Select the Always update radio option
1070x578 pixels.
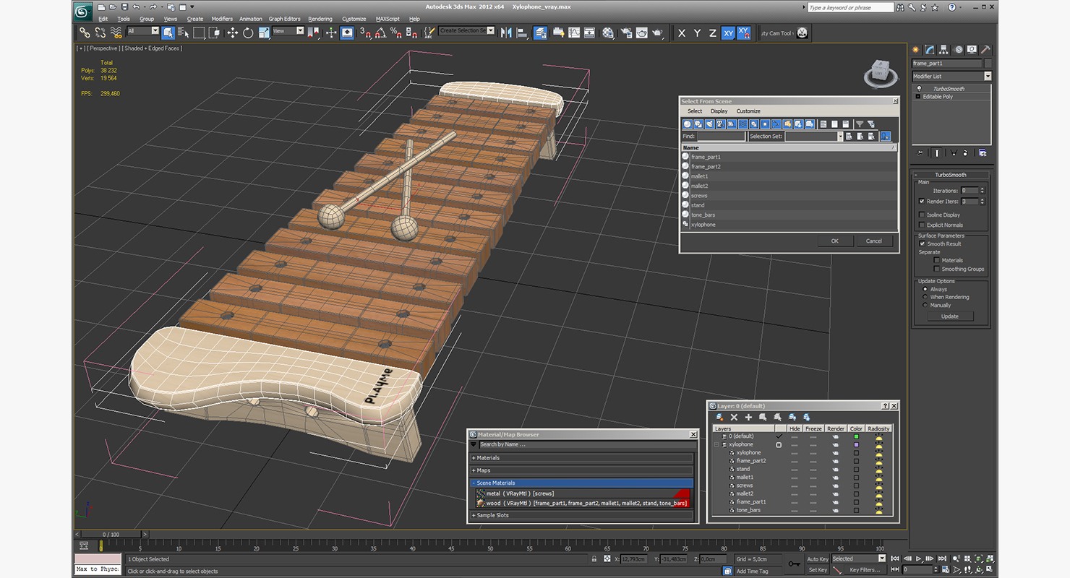pos(925,289)
